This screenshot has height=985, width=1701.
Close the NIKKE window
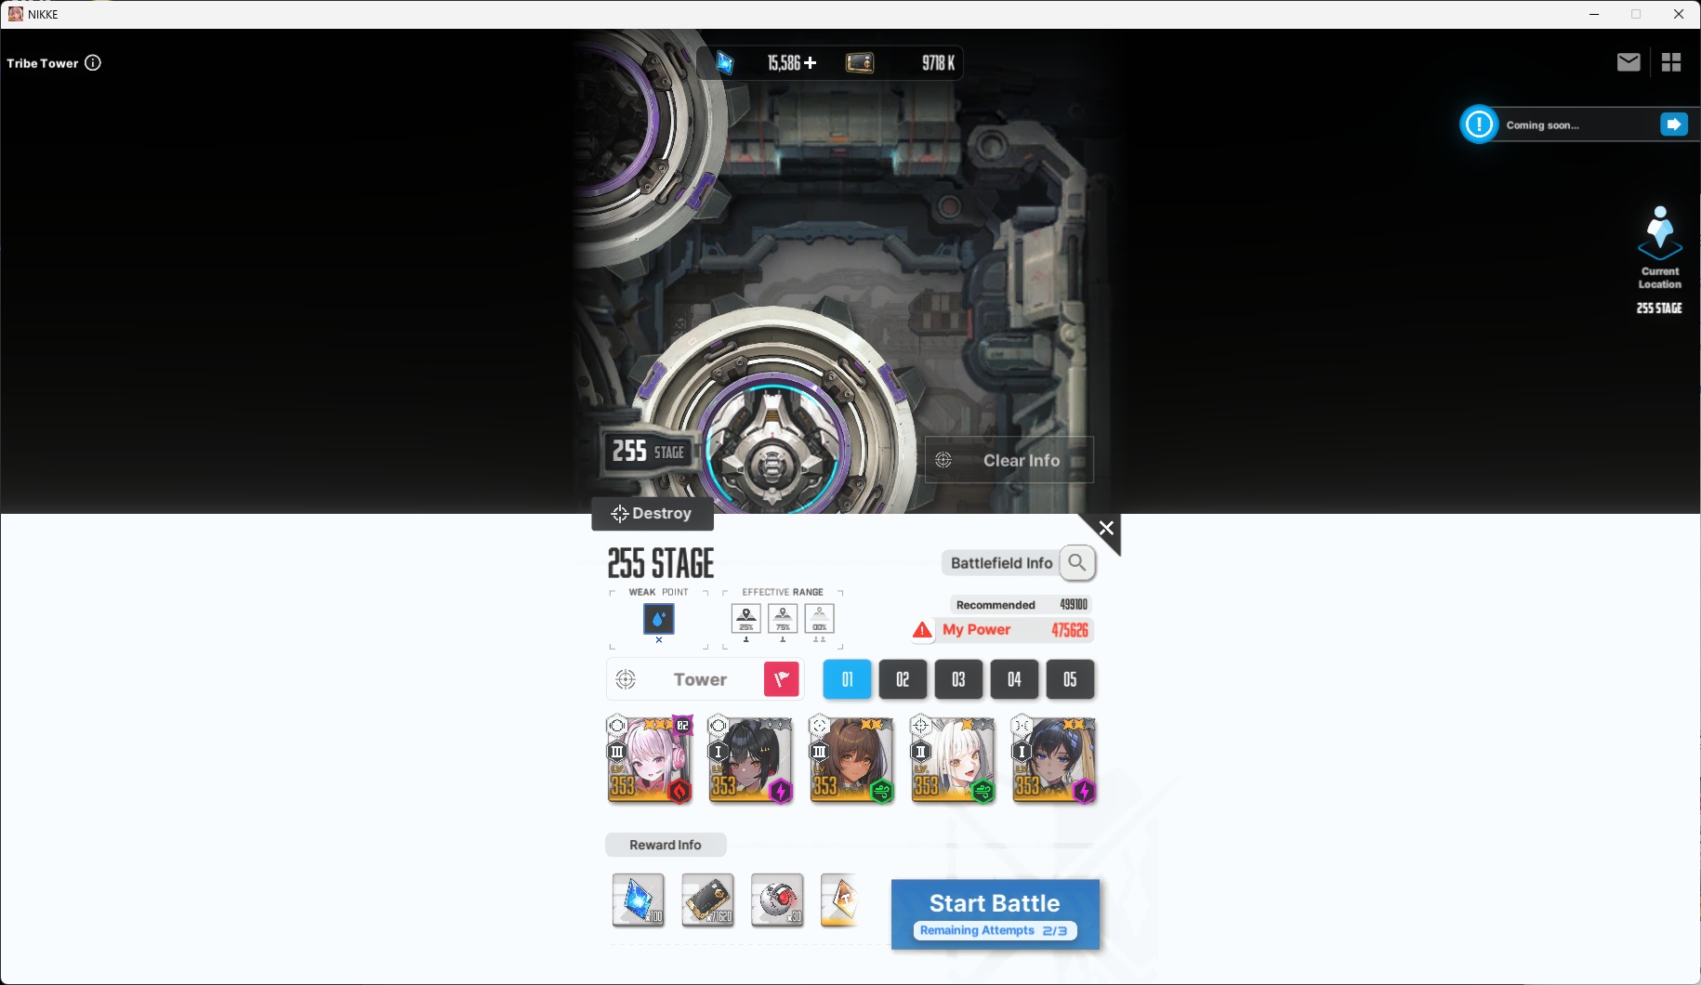(1679, 14)
